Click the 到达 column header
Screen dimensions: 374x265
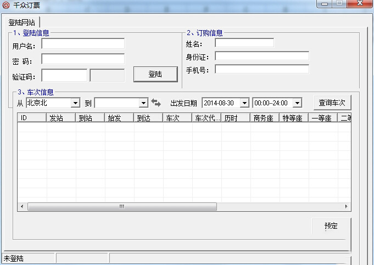(148, 118)
